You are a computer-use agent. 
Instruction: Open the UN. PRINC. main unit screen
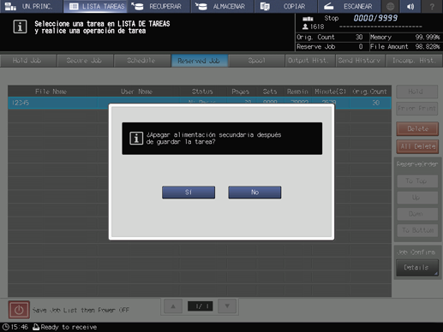tap(31, 6)
